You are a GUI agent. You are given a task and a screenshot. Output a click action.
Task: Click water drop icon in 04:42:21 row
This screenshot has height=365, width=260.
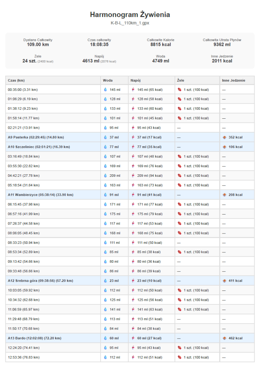(x=106, y=175)
